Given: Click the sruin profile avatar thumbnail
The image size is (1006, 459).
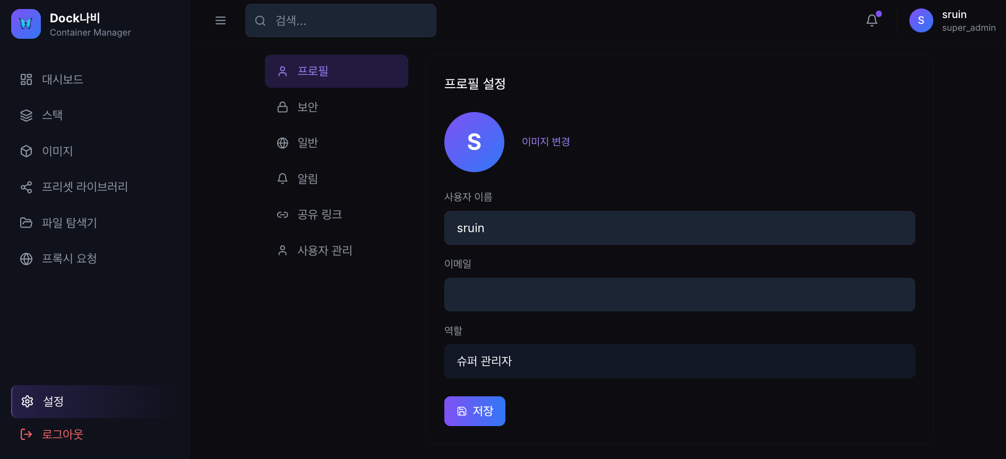Looking at the screenshot, I should (x=921, y=20).
